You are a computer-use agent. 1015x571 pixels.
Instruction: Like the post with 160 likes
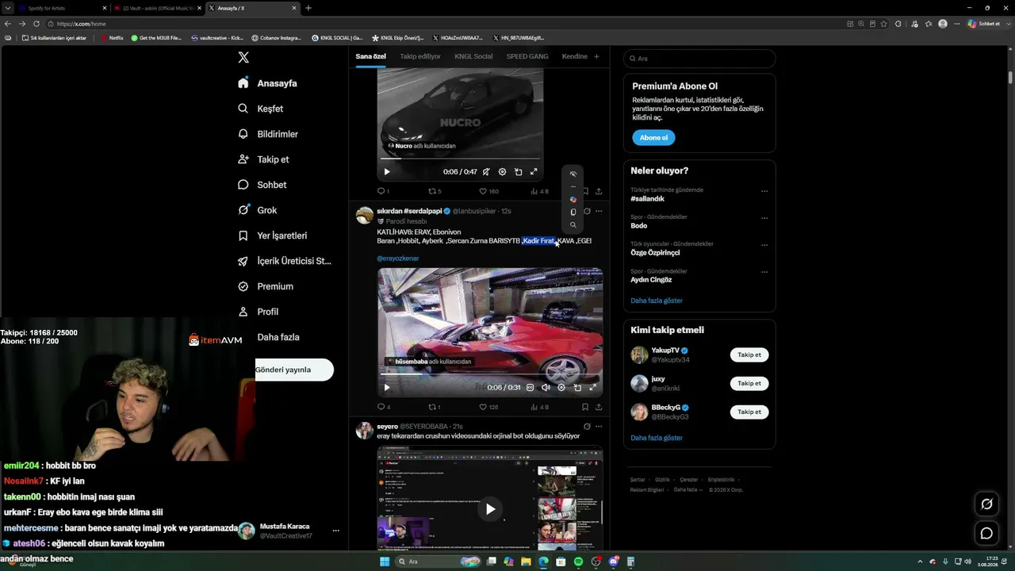pos(488,191)
